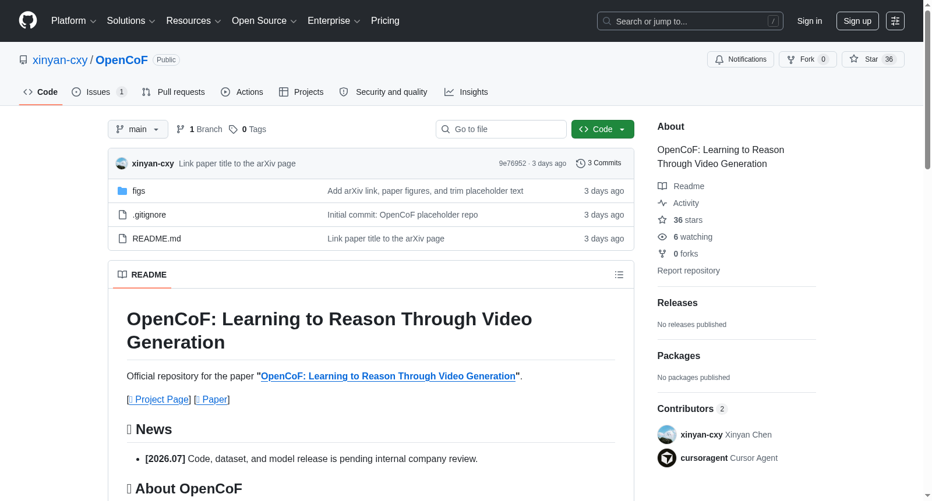Click the Sign in link
This screenshot has width=932, height=501.
click(810, 21)
